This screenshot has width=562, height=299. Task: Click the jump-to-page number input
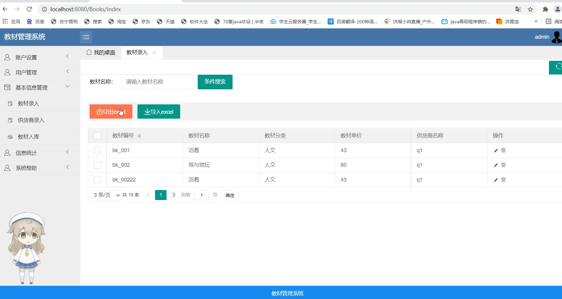pos(201,195)
